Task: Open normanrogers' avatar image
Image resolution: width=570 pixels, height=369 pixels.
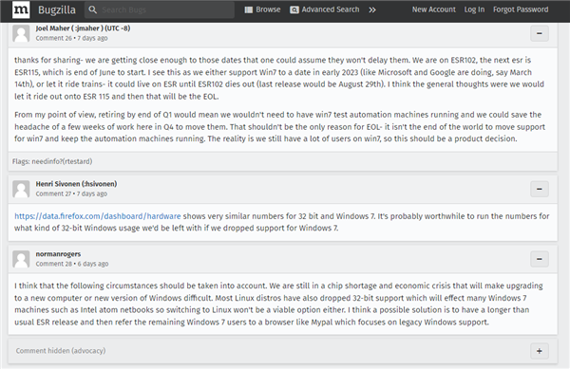Action: coord(21,259)
